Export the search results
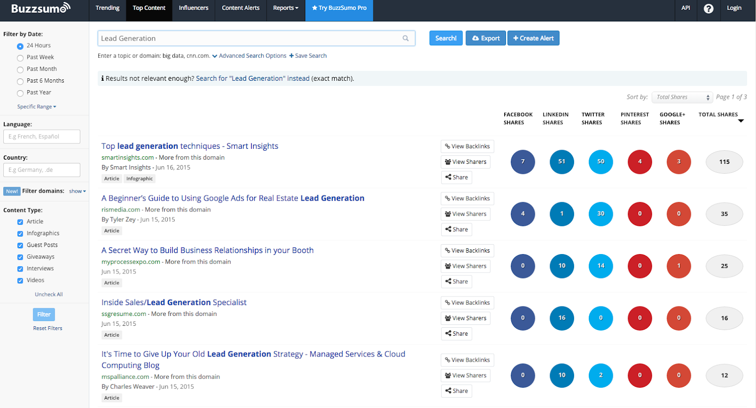This screenshot has width=756, height=408. click(x=486, y=38)
